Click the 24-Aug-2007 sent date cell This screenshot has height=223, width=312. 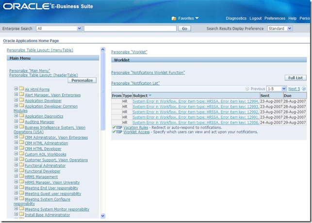pyautogui.click(x=271, y=123)
